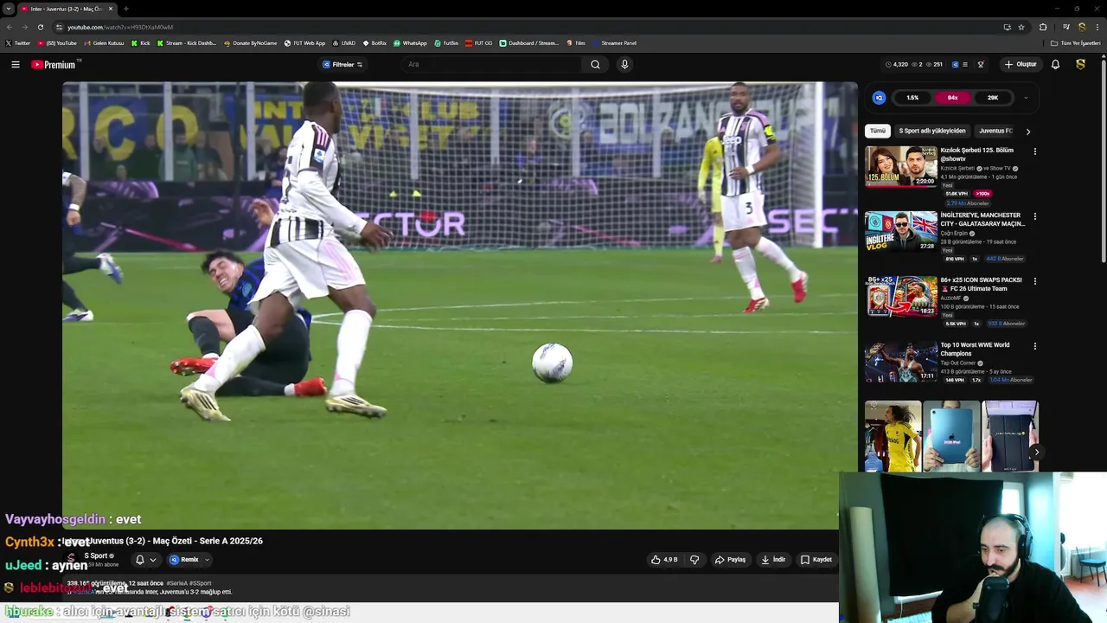Screen dimensions: 1107x623
Task: Open Kızılcık Şerbeti 125. Bölüm thumbnail
Action: tap(901, 166)
